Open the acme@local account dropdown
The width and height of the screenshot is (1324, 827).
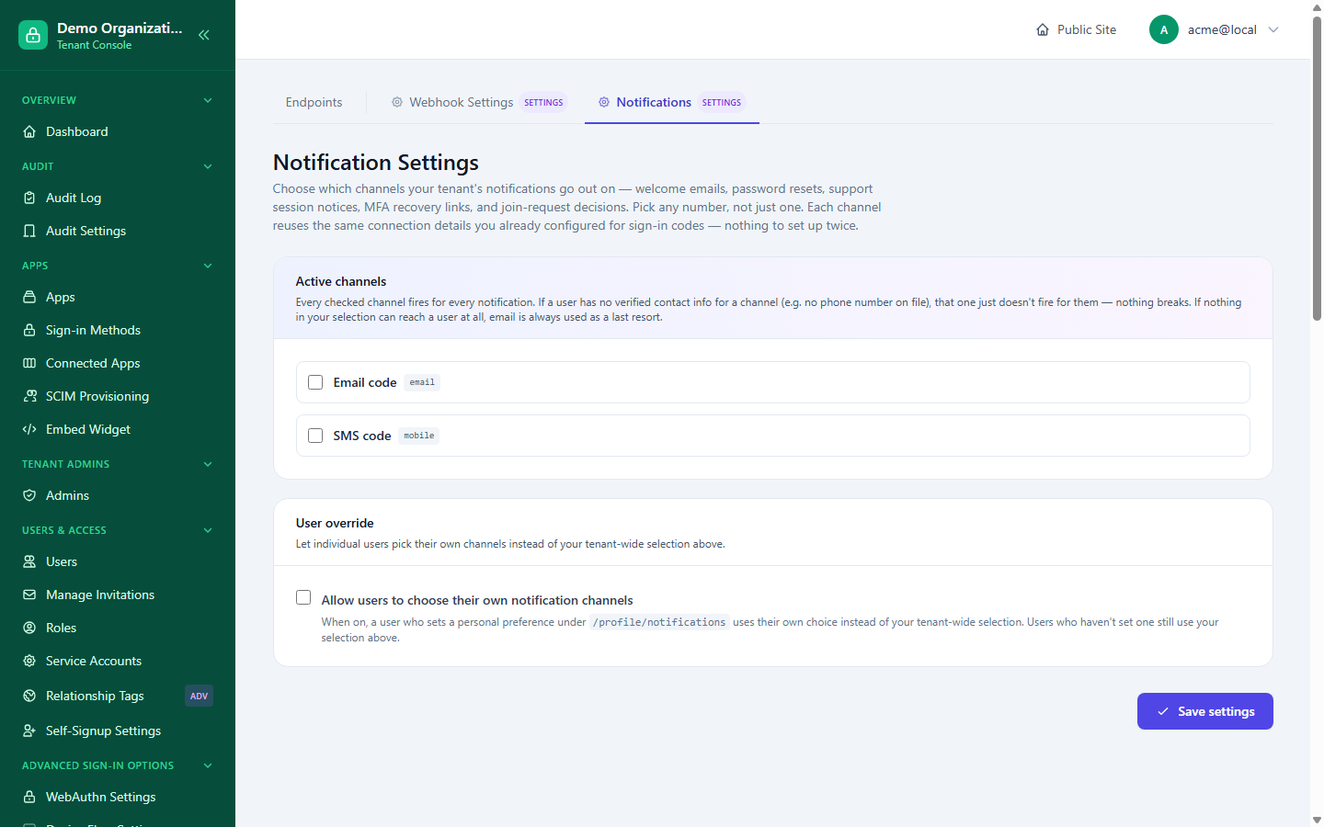coord(1214,29)
